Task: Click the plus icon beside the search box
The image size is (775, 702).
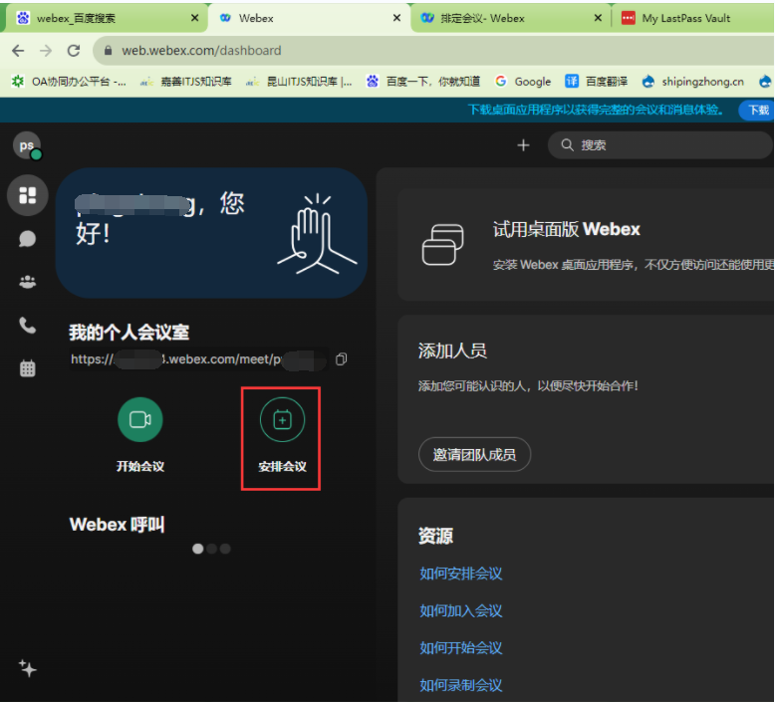Action: (x=523, y=145)
